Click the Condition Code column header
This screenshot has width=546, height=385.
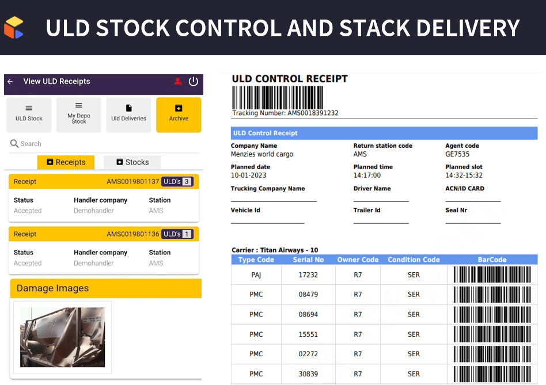[x=414, y=260]
